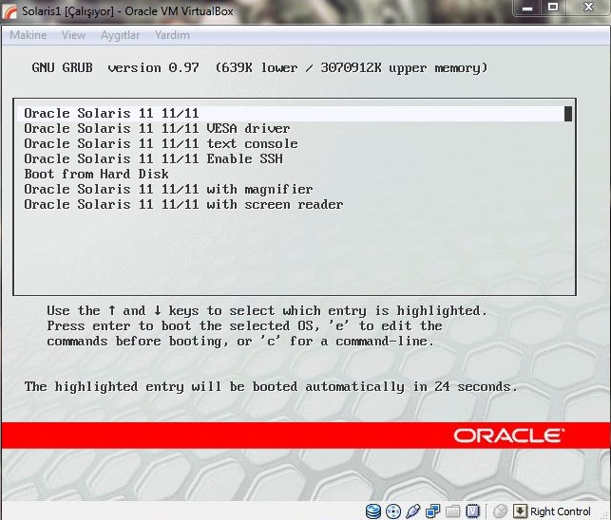Click the network adapter status icon
Viewport: 611px width, 520px height.
point(433,511)
